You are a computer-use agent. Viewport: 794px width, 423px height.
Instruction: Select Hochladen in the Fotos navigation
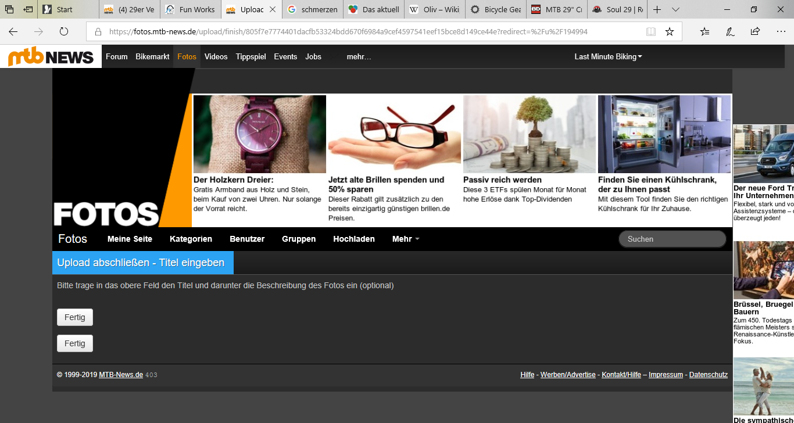[x=353, y=239]
